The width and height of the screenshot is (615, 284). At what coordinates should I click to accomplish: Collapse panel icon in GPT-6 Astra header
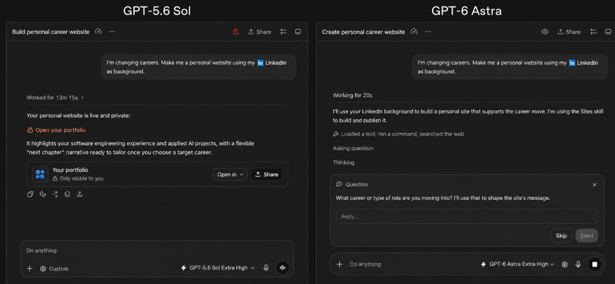607,32
